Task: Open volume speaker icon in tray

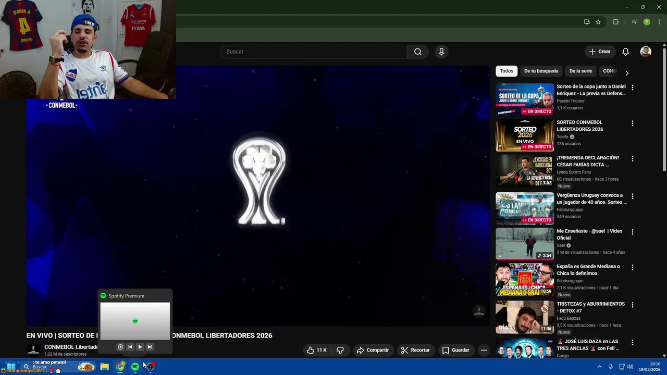Action: click(631, 367)
